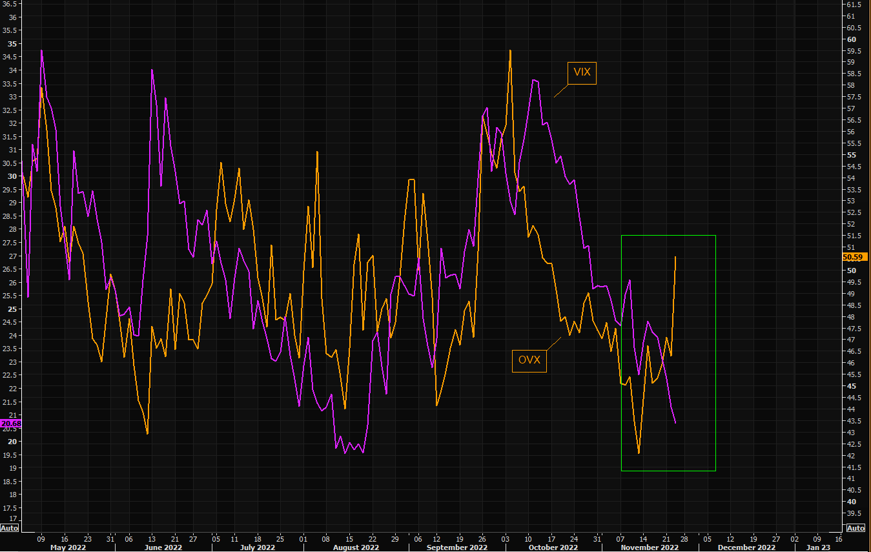The height and width of the screenshot is (552, 871).
Task: Click the bold 40 value on right axis
Action: pos(850,502)
